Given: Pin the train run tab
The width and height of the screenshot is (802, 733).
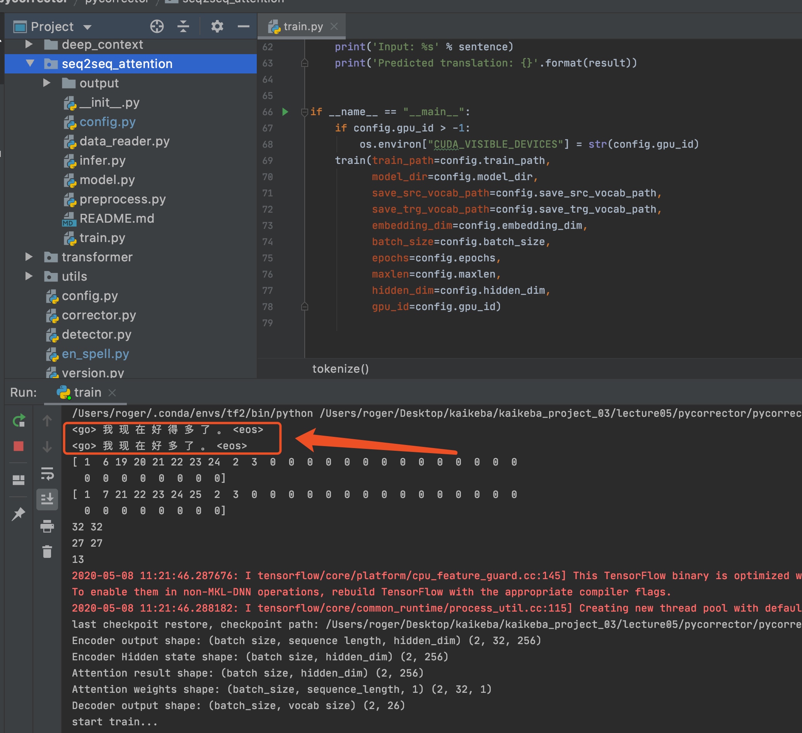Looking at the screenshot, I should (x=19, y=514).
